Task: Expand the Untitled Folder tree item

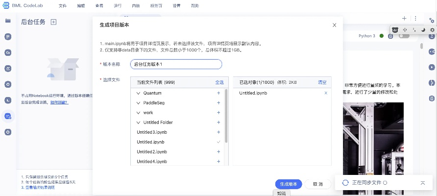Action: point(139,122)
